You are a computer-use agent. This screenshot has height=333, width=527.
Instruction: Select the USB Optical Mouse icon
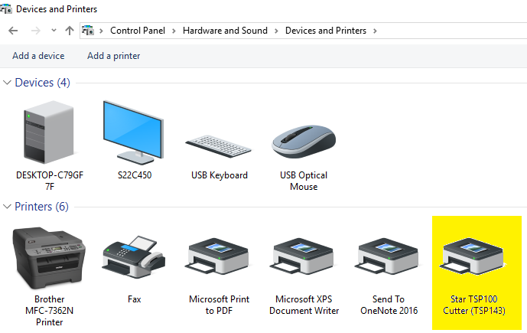pyautogui.click(x=304, y=142)
